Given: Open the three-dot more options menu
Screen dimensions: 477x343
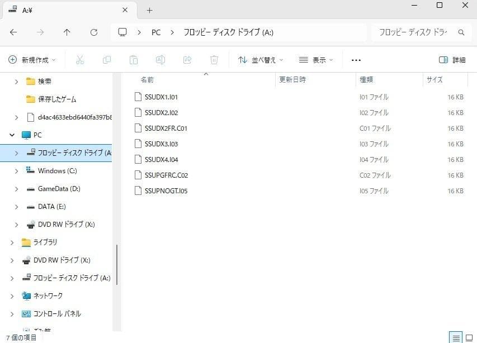Looking at the screenshot, I should pyautogui.click(x=356, y=60).
